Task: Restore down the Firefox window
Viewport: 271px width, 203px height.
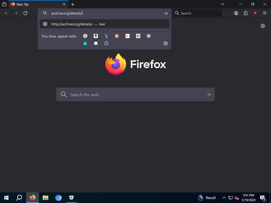Action: click(252, 4)
